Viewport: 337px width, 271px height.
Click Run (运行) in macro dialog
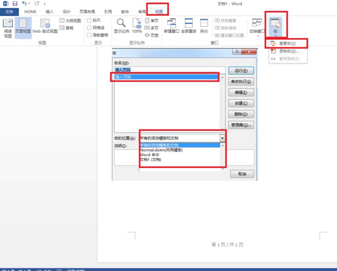point(241,71)
